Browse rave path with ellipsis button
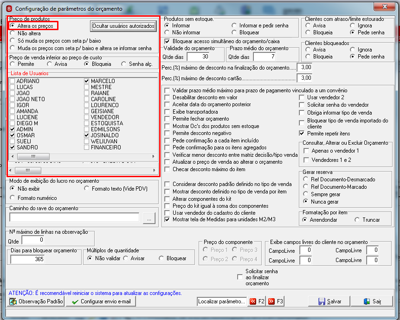The height and width of the screenshot is (320, 400). click(x=149, y=218)
